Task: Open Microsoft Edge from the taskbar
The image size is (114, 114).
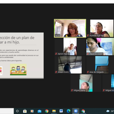Action: [68, 111]
